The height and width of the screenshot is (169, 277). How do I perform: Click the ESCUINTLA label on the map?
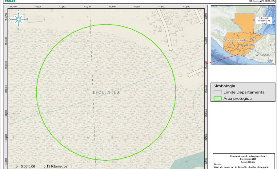click(x=106, y=92)
